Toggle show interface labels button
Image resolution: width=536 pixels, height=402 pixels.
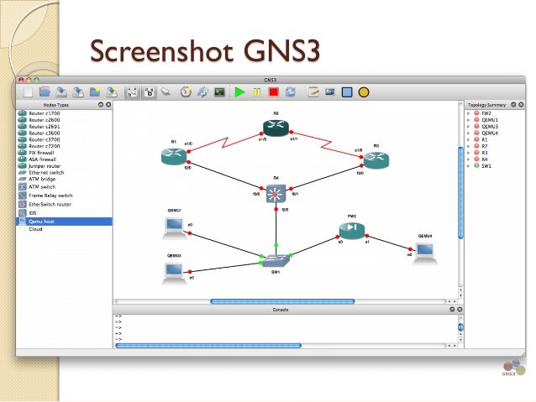(x=132, y=92)
